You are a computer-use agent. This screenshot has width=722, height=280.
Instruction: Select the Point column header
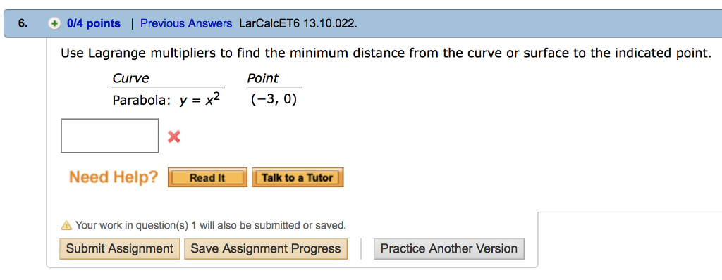tap(263, 79)
